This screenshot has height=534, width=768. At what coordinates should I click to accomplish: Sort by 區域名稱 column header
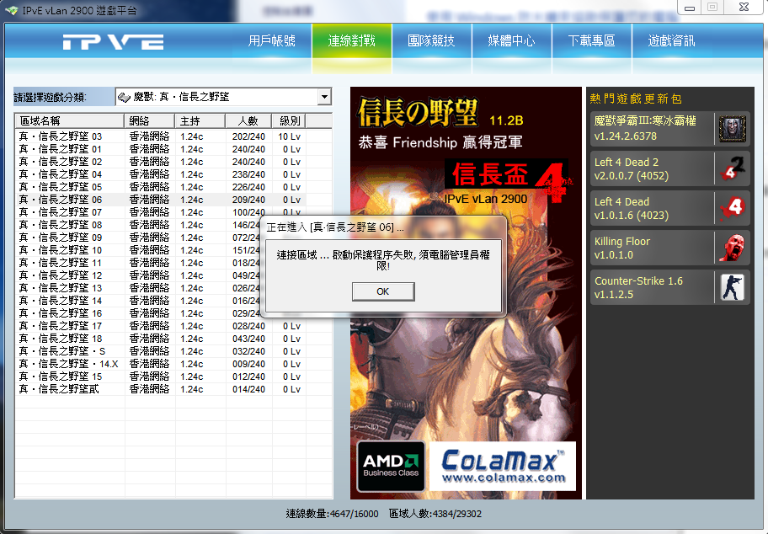(70, 120)
